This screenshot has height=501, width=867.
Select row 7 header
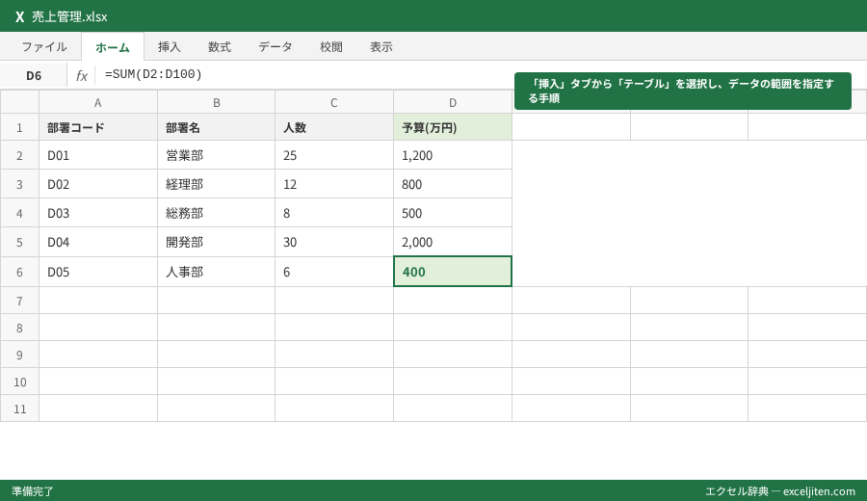pos(19,301)
